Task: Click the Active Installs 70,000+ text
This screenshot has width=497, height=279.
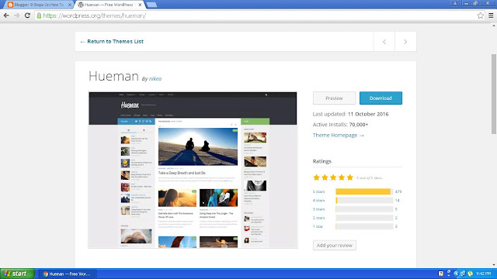Action: pos(340,125)
